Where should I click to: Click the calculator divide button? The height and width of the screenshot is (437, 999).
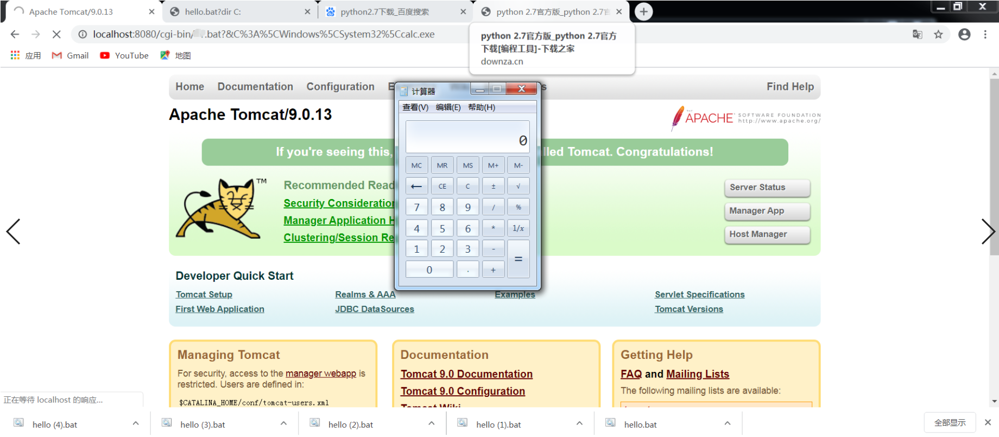[x=493, y=207]
